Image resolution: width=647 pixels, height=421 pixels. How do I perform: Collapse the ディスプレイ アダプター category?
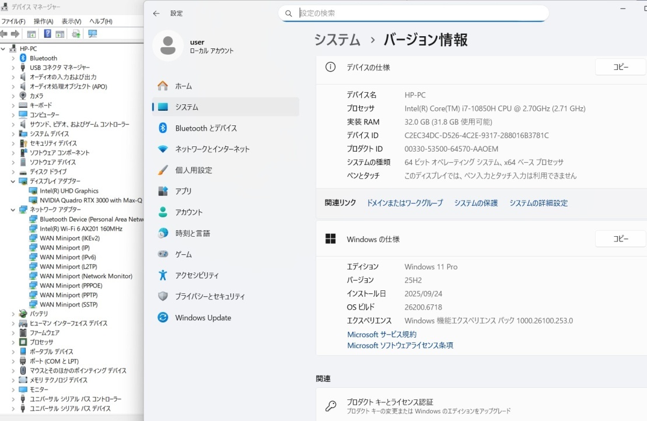(12, 181)
